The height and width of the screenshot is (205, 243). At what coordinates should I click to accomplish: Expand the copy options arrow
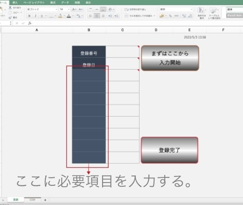click(21, 13)
